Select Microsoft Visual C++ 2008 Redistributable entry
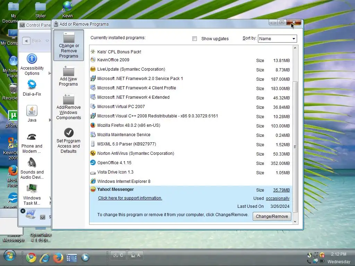This screenshot has height=266, width=355. (190, 116)
